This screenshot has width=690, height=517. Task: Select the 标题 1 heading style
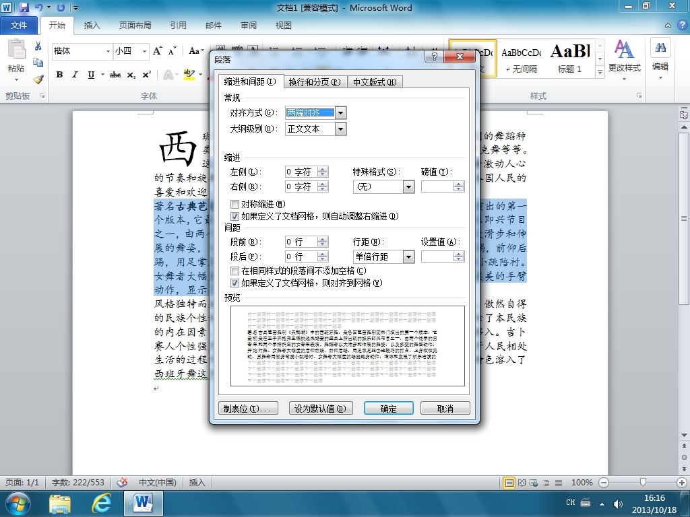point(569,59)
